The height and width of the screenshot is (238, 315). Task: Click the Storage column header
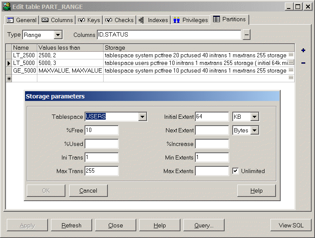199,48
